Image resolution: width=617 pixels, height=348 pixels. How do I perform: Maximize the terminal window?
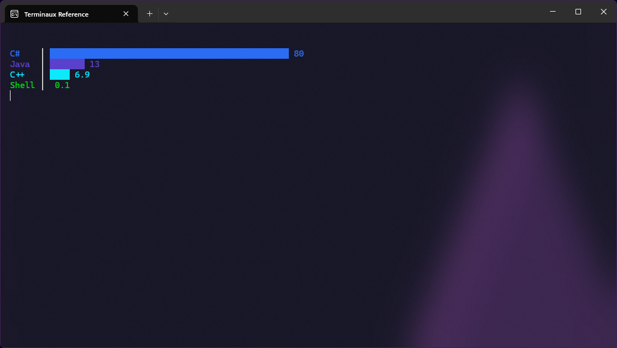[578, 12]
